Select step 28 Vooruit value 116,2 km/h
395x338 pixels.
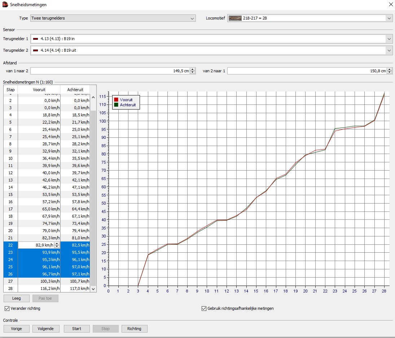pyautogui.click(x=39, y=288)
